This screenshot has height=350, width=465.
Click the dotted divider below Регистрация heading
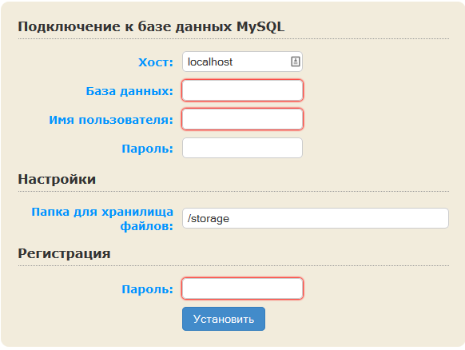(233, 266)
